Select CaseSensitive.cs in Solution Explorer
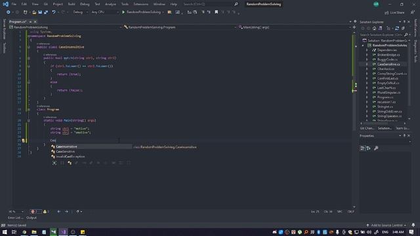The image size is (420, 236). (x=388, y=64)
